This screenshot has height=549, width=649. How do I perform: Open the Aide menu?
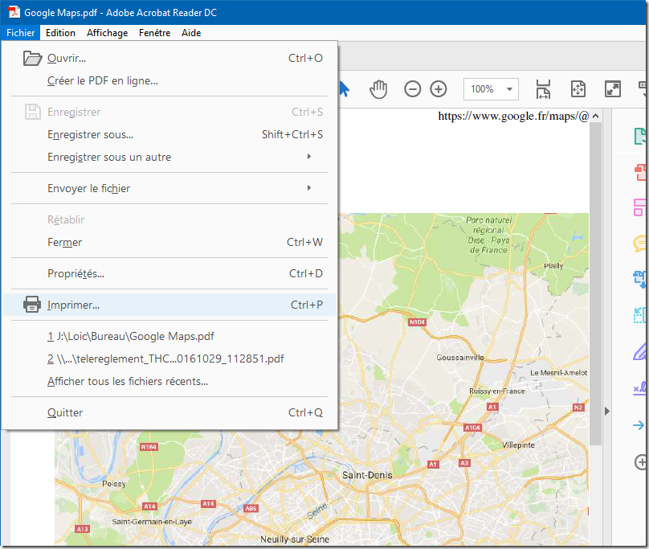[191, 33]
